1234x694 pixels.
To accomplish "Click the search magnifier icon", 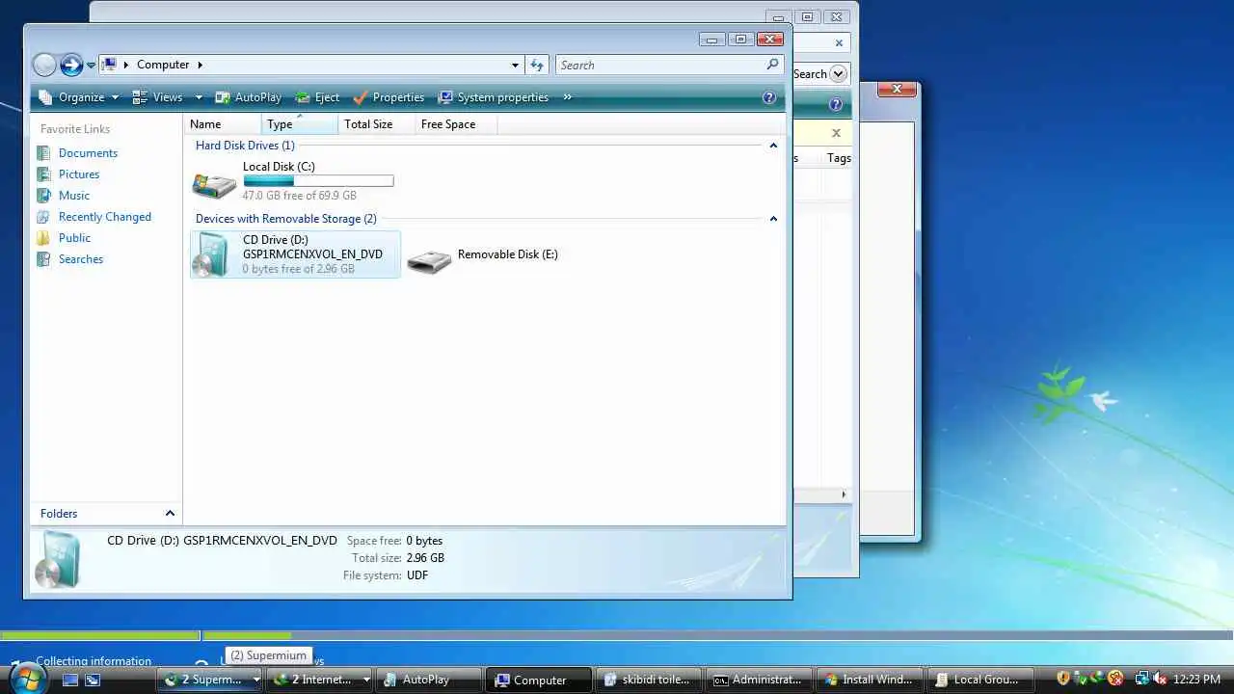I will (772, 65).
